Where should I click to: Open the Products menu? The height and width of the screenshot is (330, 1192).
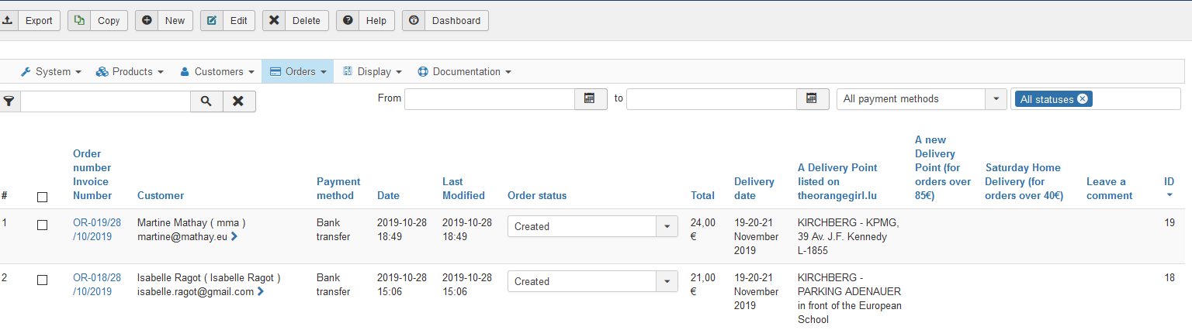click(x=130, y=71)
